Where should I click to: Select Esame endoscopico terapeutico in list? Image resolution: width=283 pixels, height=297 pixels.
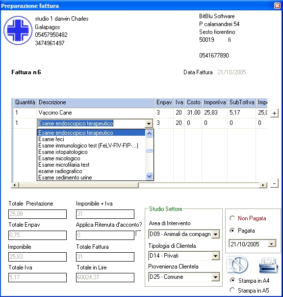[91, 133]
